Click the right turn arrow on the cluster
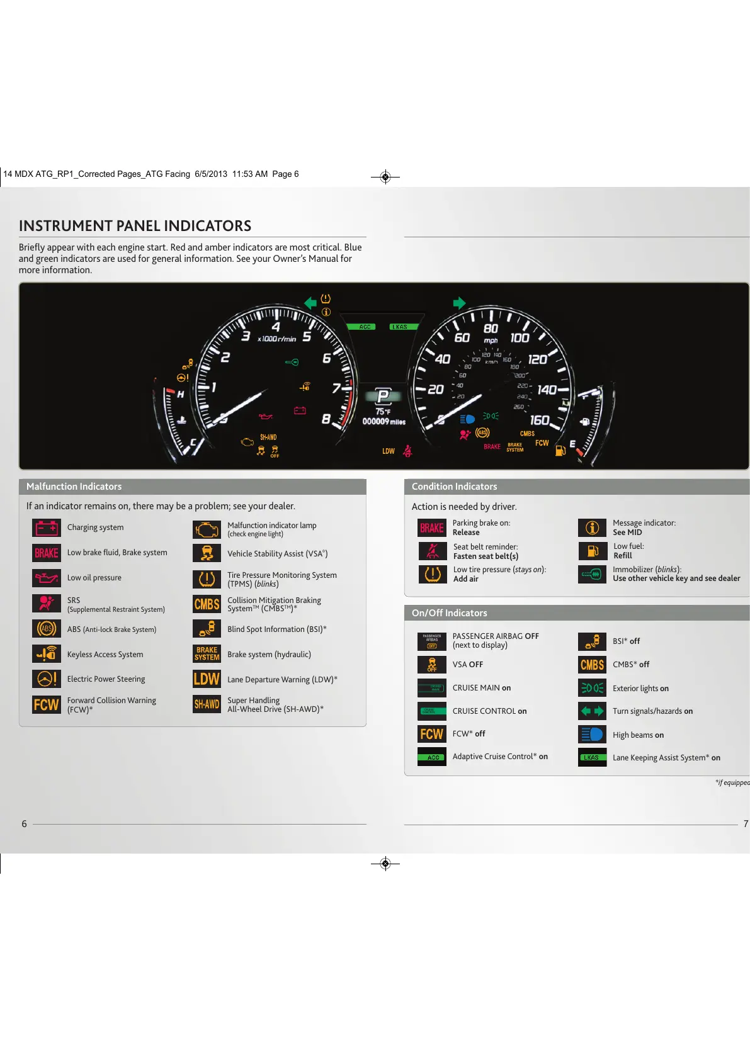 [x=459, y=303]
